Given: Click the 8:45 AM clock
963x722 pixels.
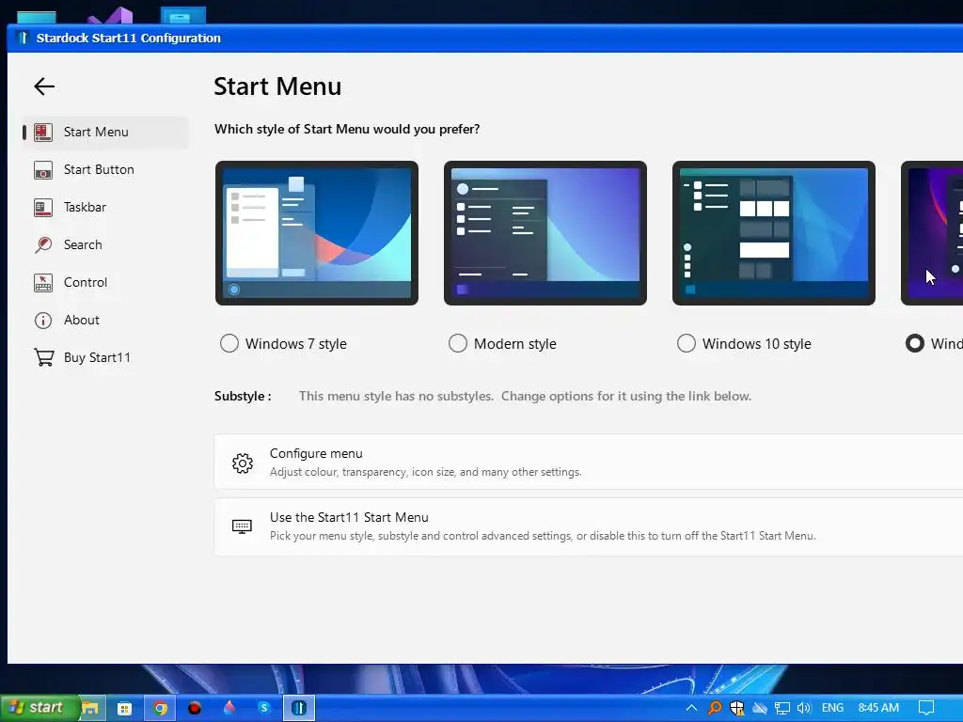Looking at the screenshot, I should [878, 708].
